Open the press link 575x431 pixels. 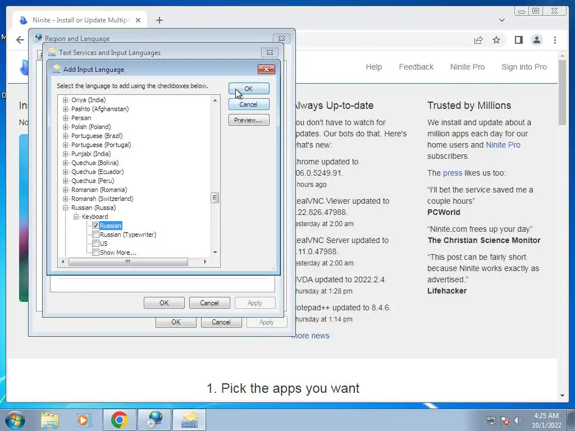[x=453, y=173]
